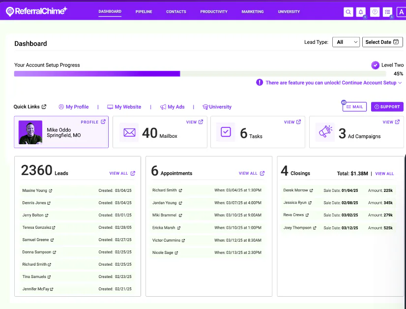Expand the Continue Account Setup chevron
This screenshot has width=406, height=309.
[400, 83]
